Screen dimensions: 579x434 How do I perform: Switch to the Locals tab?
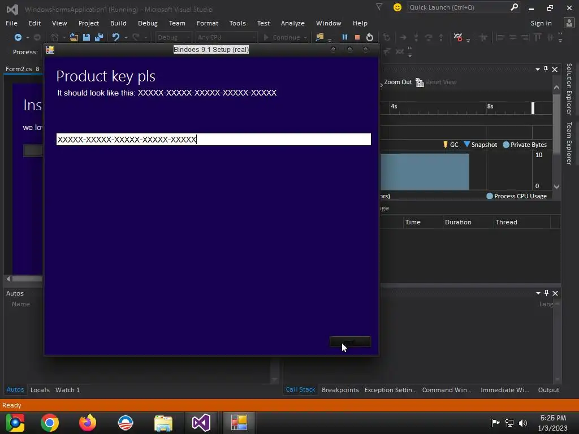pos(40,390)
